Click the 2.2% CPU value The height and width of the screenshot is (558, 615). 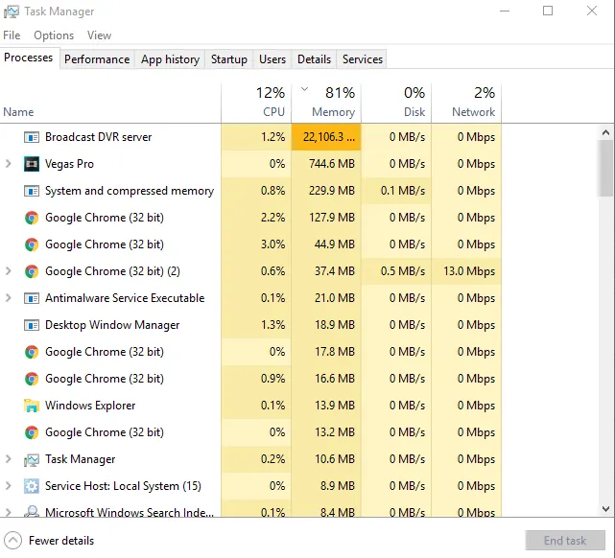(273, 218)
